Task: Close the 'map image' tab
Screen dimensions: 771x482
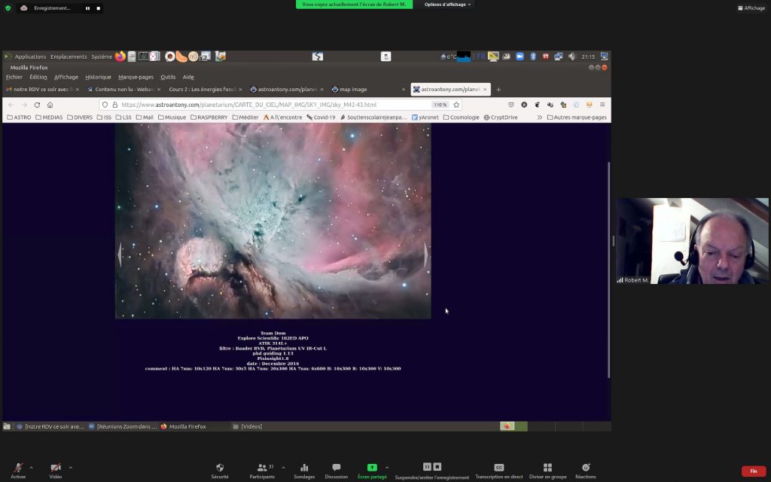Action: tap(404, 90)
